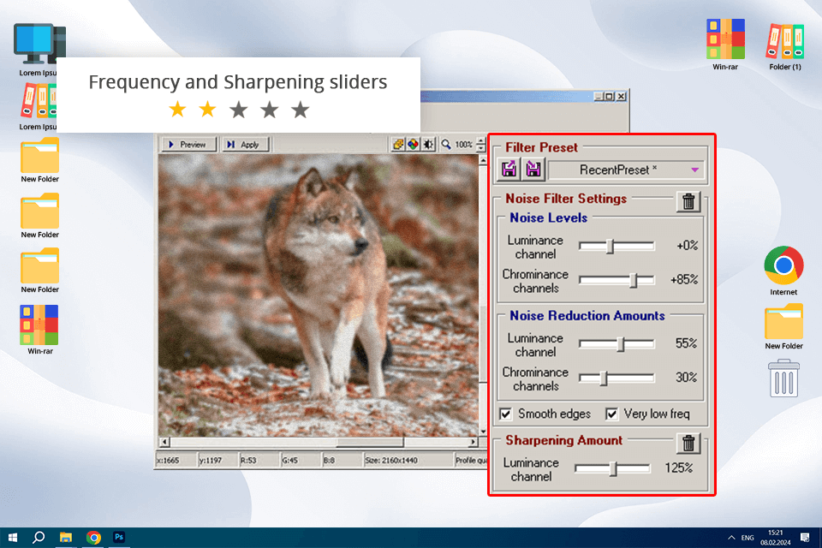
Task: Open the first New Folder on left
Action: [x=40, y=155]
